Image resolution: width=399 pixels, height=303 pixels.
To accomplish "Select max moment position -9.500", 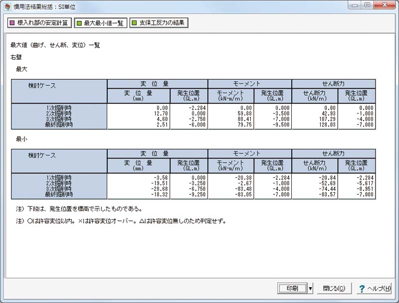I will coord(281,125).
